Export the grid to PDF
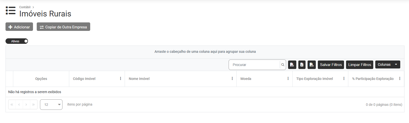 (292, 65)
